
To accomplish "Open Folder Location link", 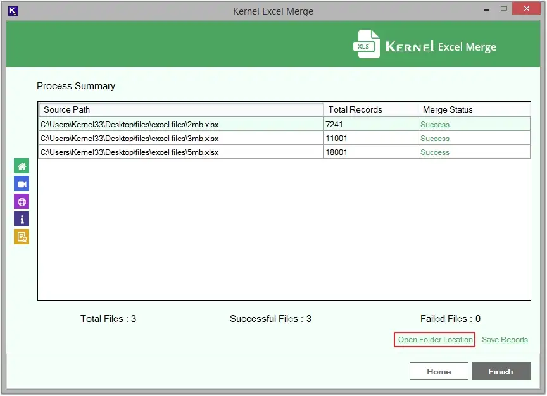I will [x=435, y=340].
